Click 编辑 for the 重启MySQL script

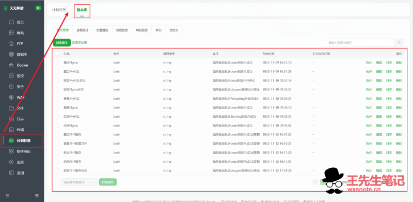(x=379, y=72)
